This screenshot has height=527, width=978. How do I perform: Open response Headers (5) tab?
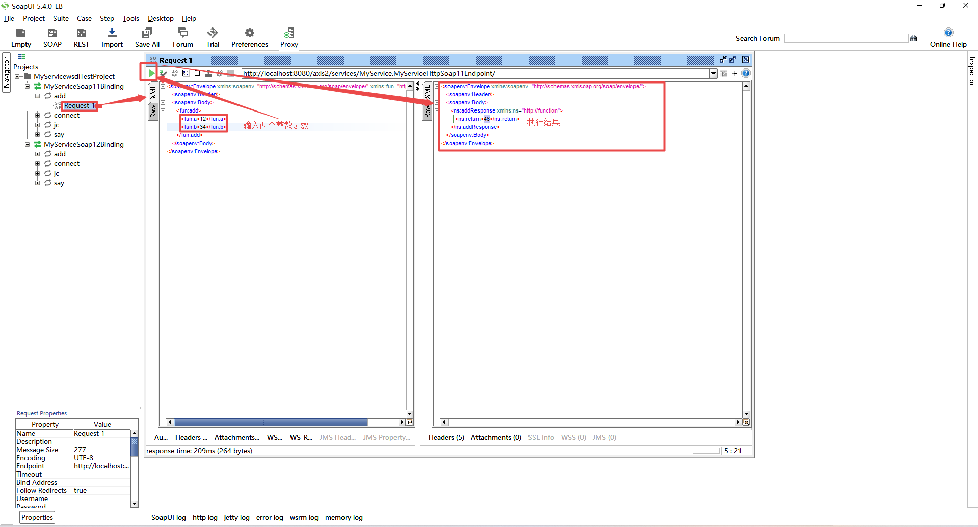(446, 437)
